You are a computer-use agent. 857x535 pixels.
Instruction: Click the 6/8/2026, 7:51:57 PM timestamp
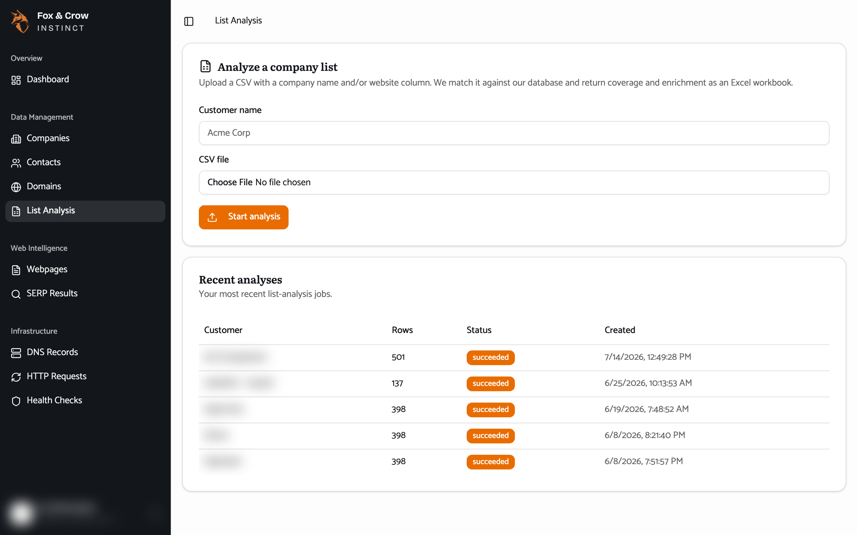click(643, 461)
